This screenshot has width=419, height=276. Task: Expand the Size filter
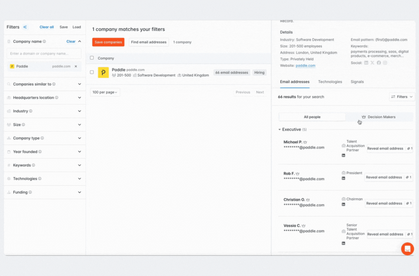(x=80, y=125)
